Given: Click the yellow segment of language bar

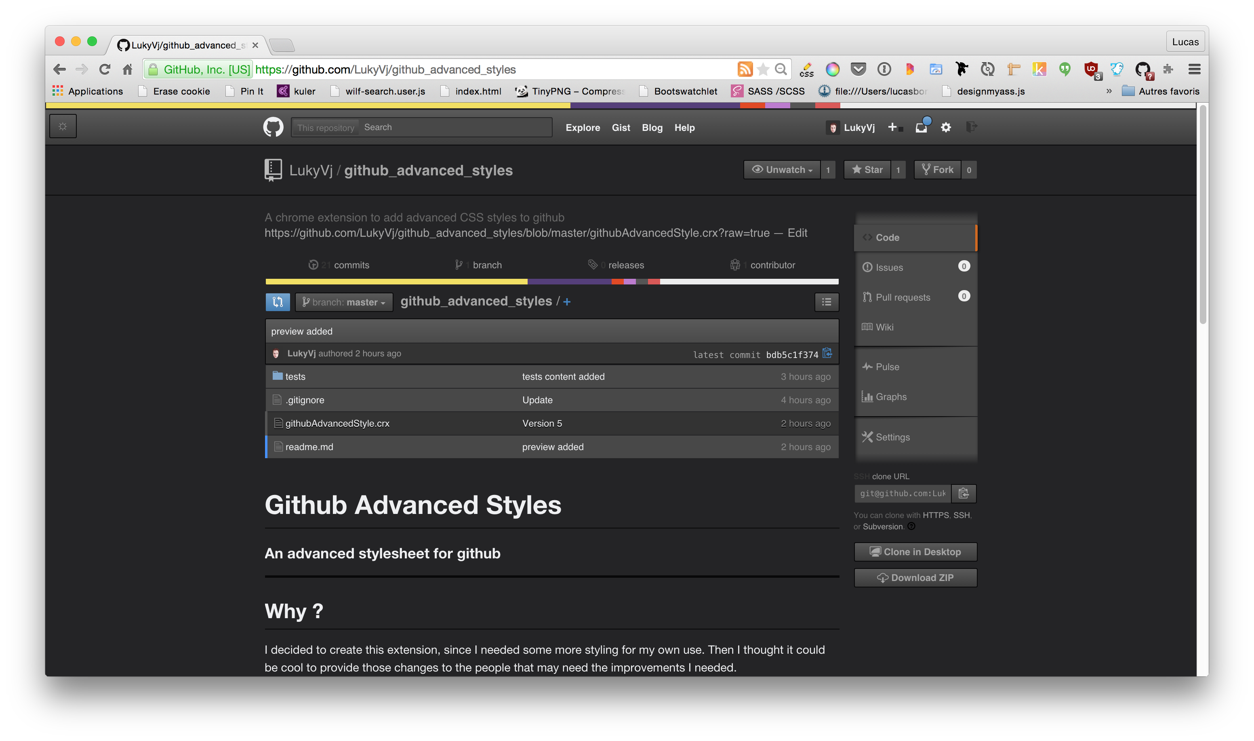Looking at the screenshot, I should (x=396, y=282).
